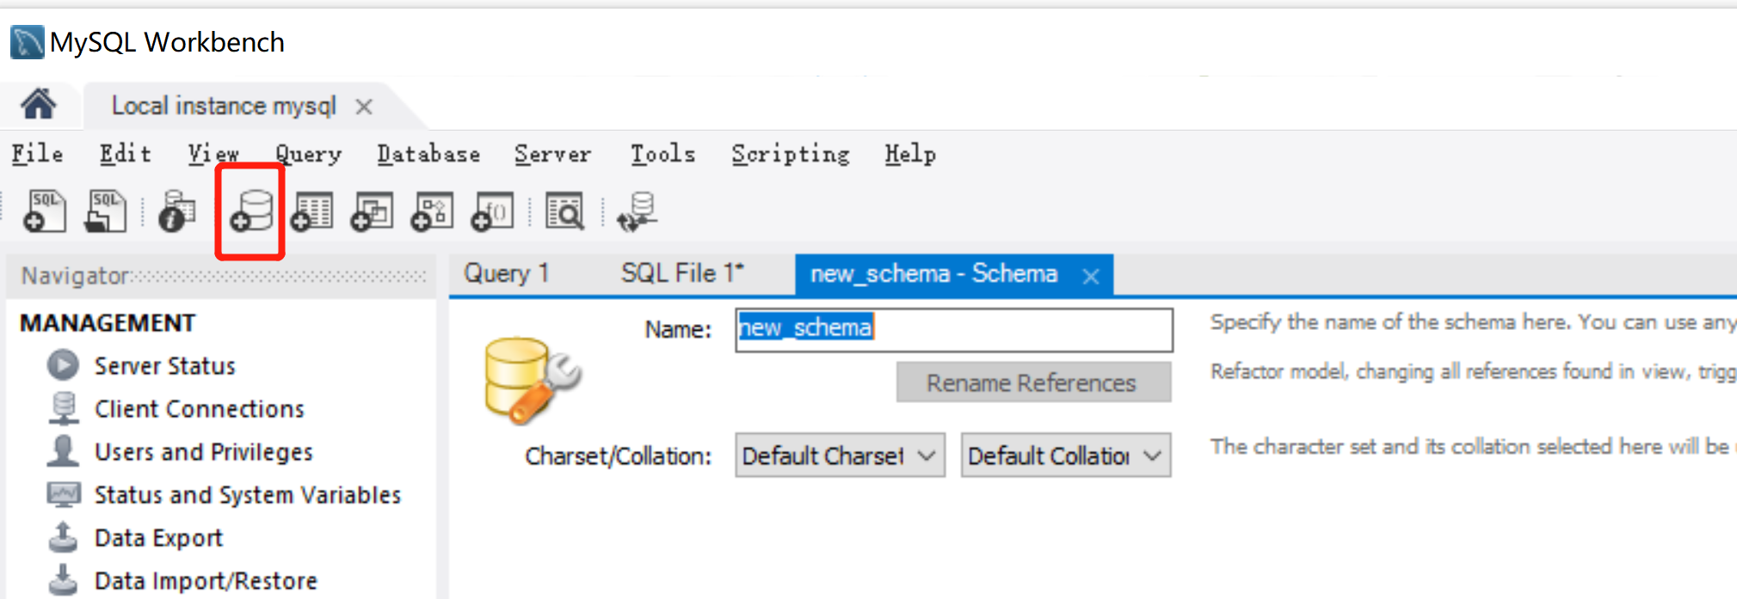The width and height of the screenshot is (1737, 599).
Task: Open an SQL script file icon
Action: pos(105,211)
